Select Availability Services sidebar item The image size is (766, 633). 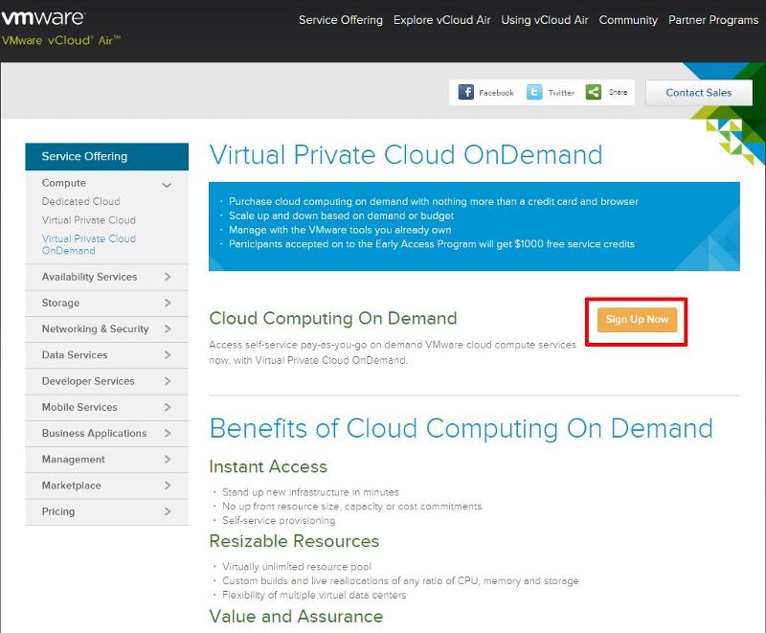pos(106,277)
